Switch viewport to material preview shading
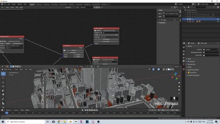 (x=171, y=69)
